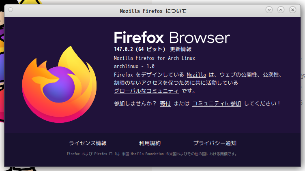Open the プライバシー通知 privacy notice
305x171 pixels.
point(215,143)
